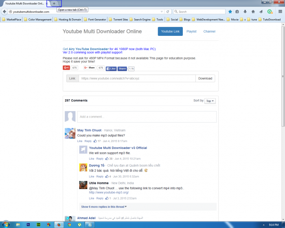Open May Tinh Chuot avatar thumbnail

(x=70, y=133)
